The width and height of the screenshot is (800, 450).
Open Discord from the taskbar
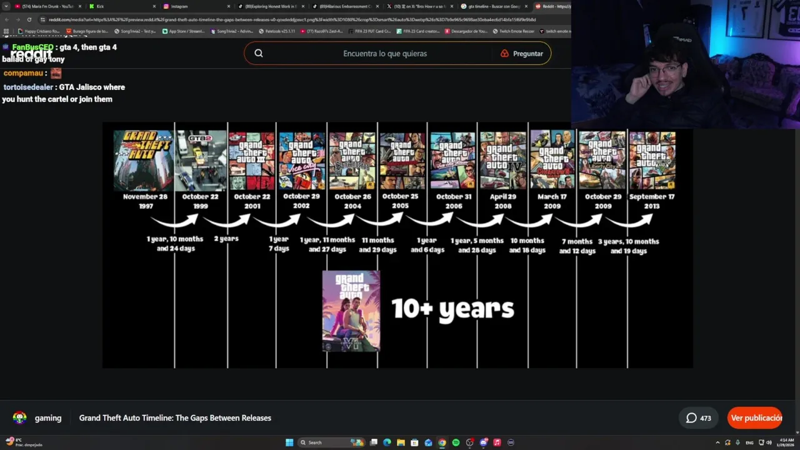[483, 442]
